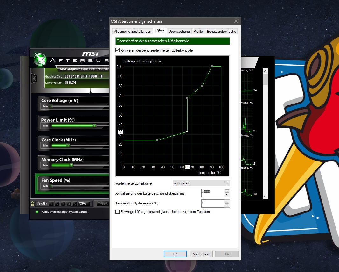Select profile slot 3
The height and width of the screenshot is (272, 339).
63,204
